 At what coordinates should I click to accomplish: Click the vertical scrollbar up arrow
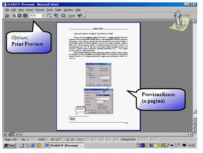(195, 21)
